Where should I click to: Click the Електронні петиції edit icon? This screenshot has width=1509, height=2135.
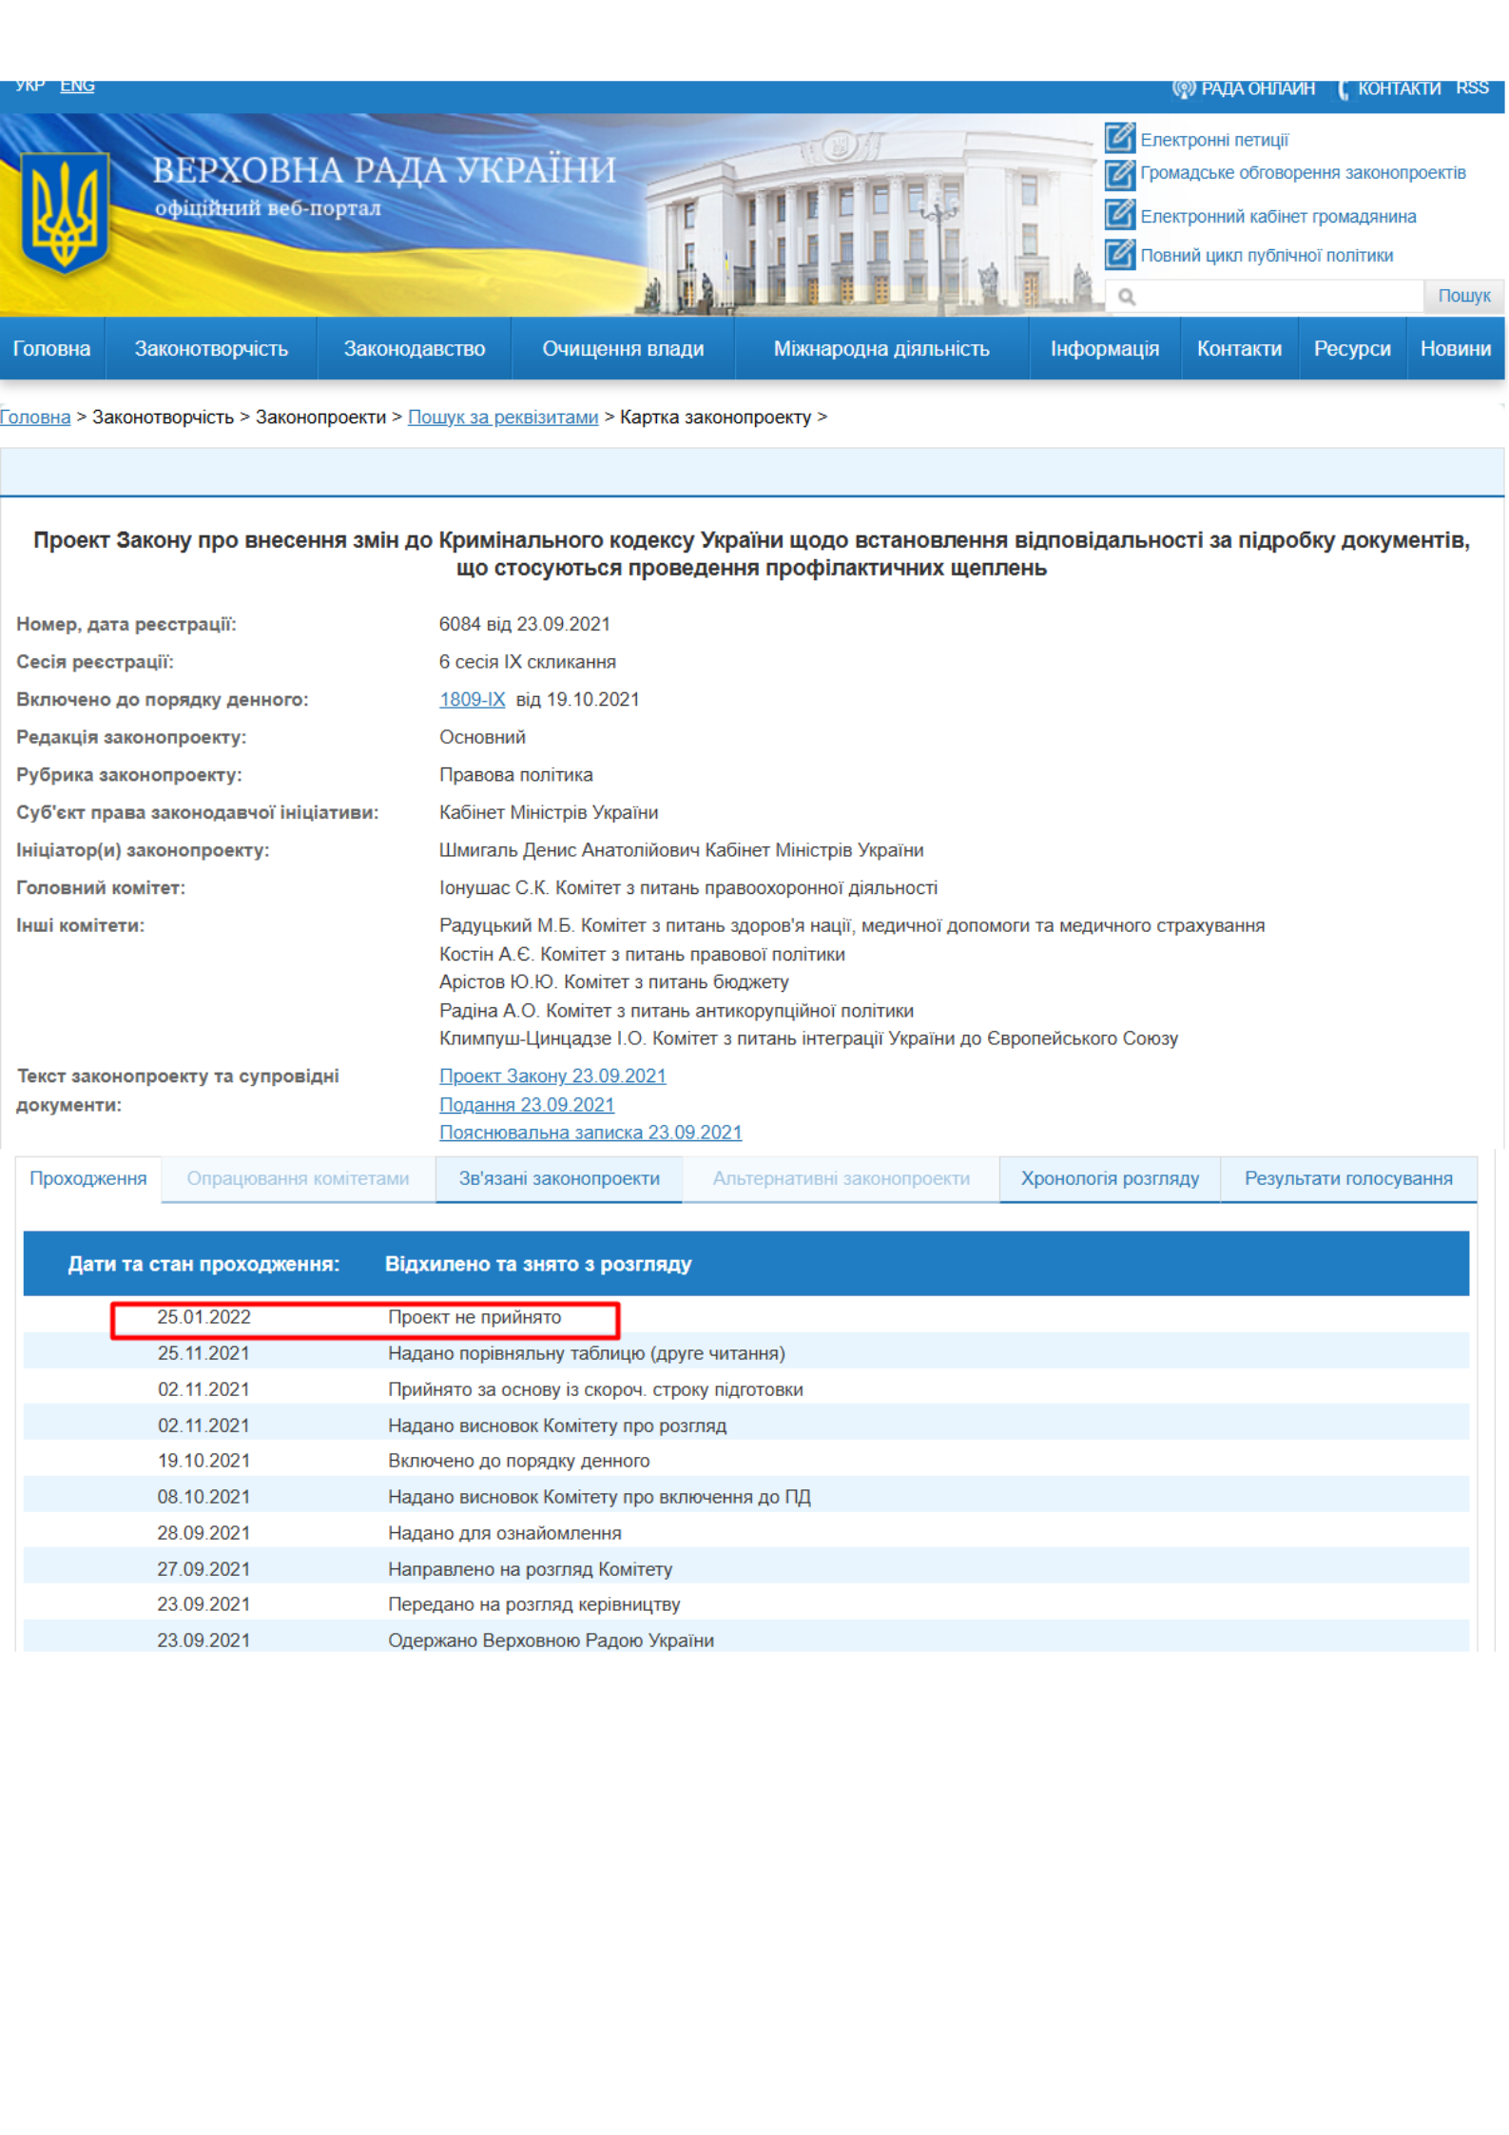pos(1120,139)
